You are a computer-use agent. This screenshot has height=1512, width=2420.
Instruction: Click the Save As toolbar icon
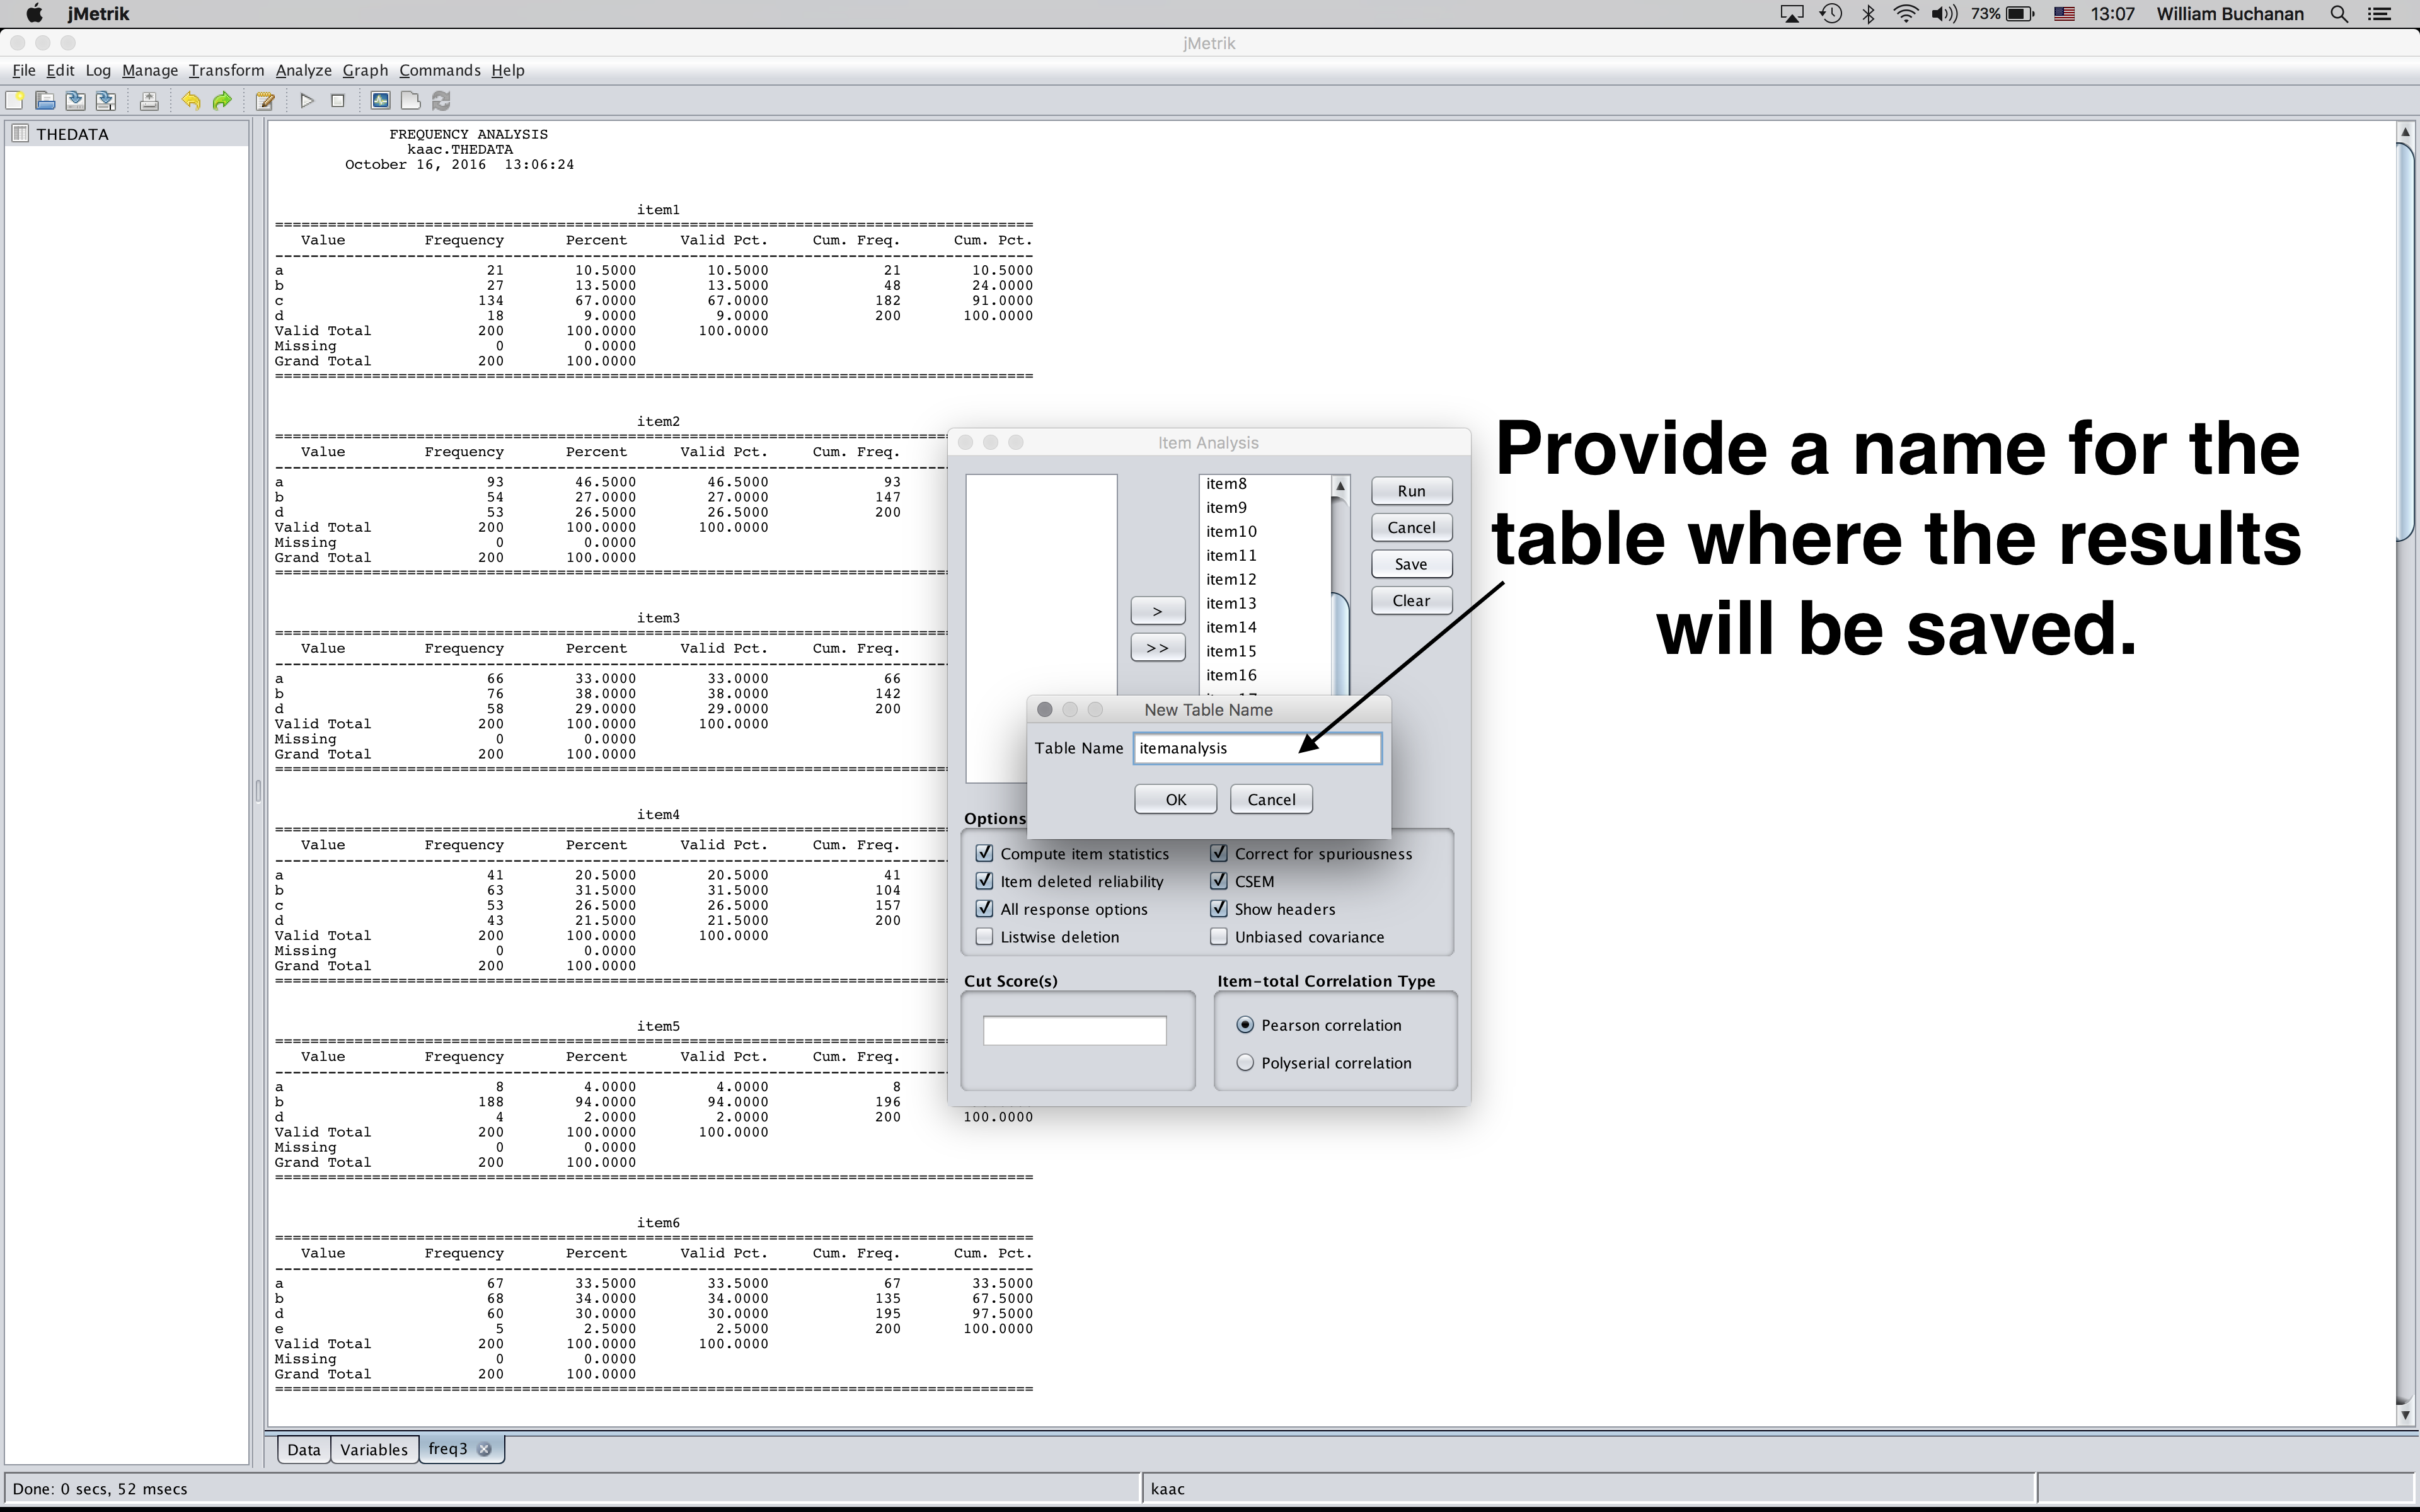106,101
